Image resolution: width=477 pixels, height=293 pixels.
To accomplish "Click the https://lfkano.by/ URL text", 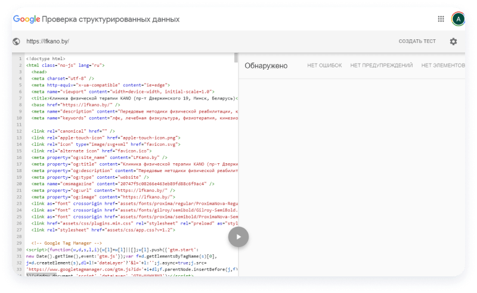I will pyautogui.click(x=48, y=42).
